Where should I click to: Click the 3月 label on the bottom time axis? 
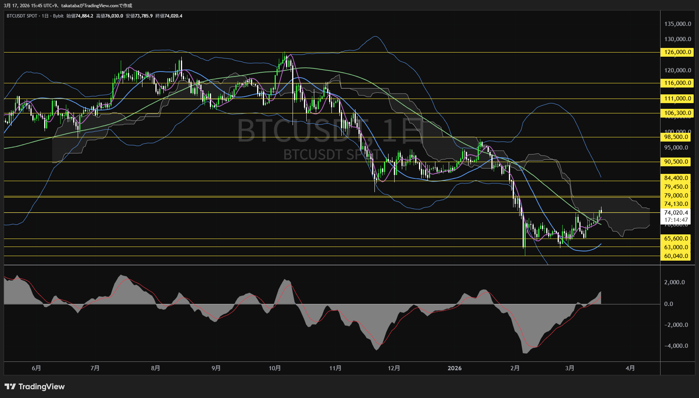click(x=570, y=368)
